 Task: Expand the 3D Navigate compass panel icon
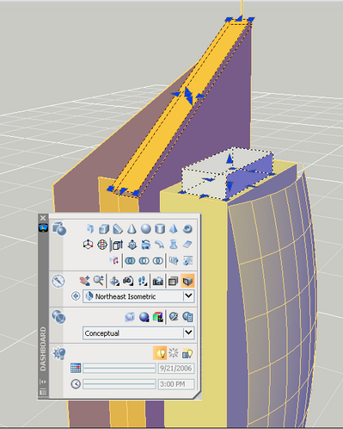pyautogui.click(x=58, y=281)
